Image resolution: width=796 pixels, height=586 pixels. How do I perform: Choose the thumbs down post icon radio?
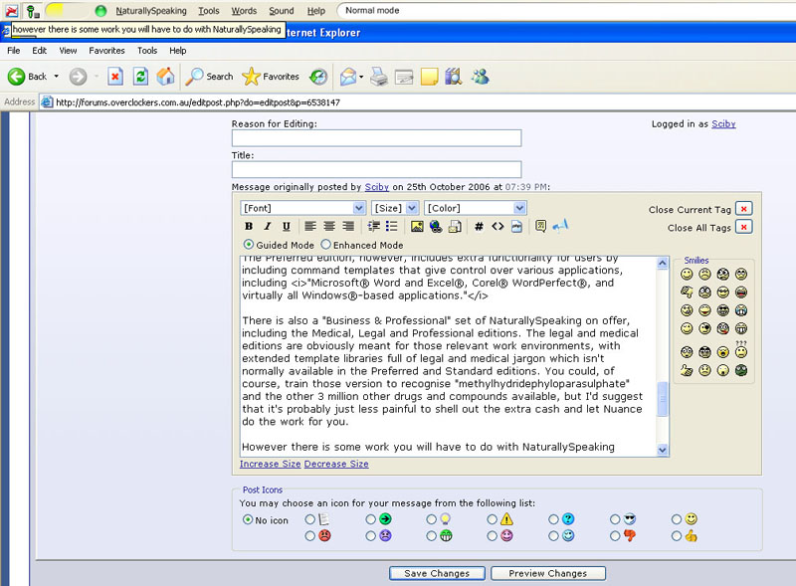point(615,535)
